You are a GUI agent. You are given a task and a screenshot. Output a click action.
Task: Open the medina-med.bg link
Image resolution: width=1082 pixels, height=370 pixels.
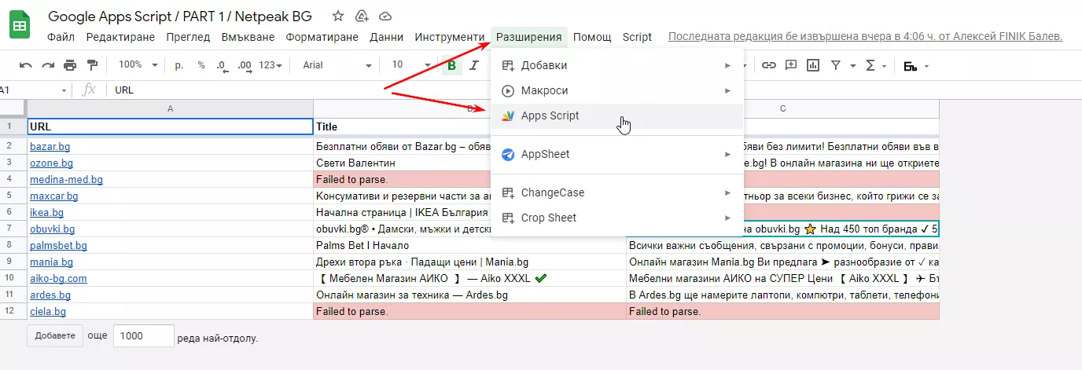tap(66, 179)
